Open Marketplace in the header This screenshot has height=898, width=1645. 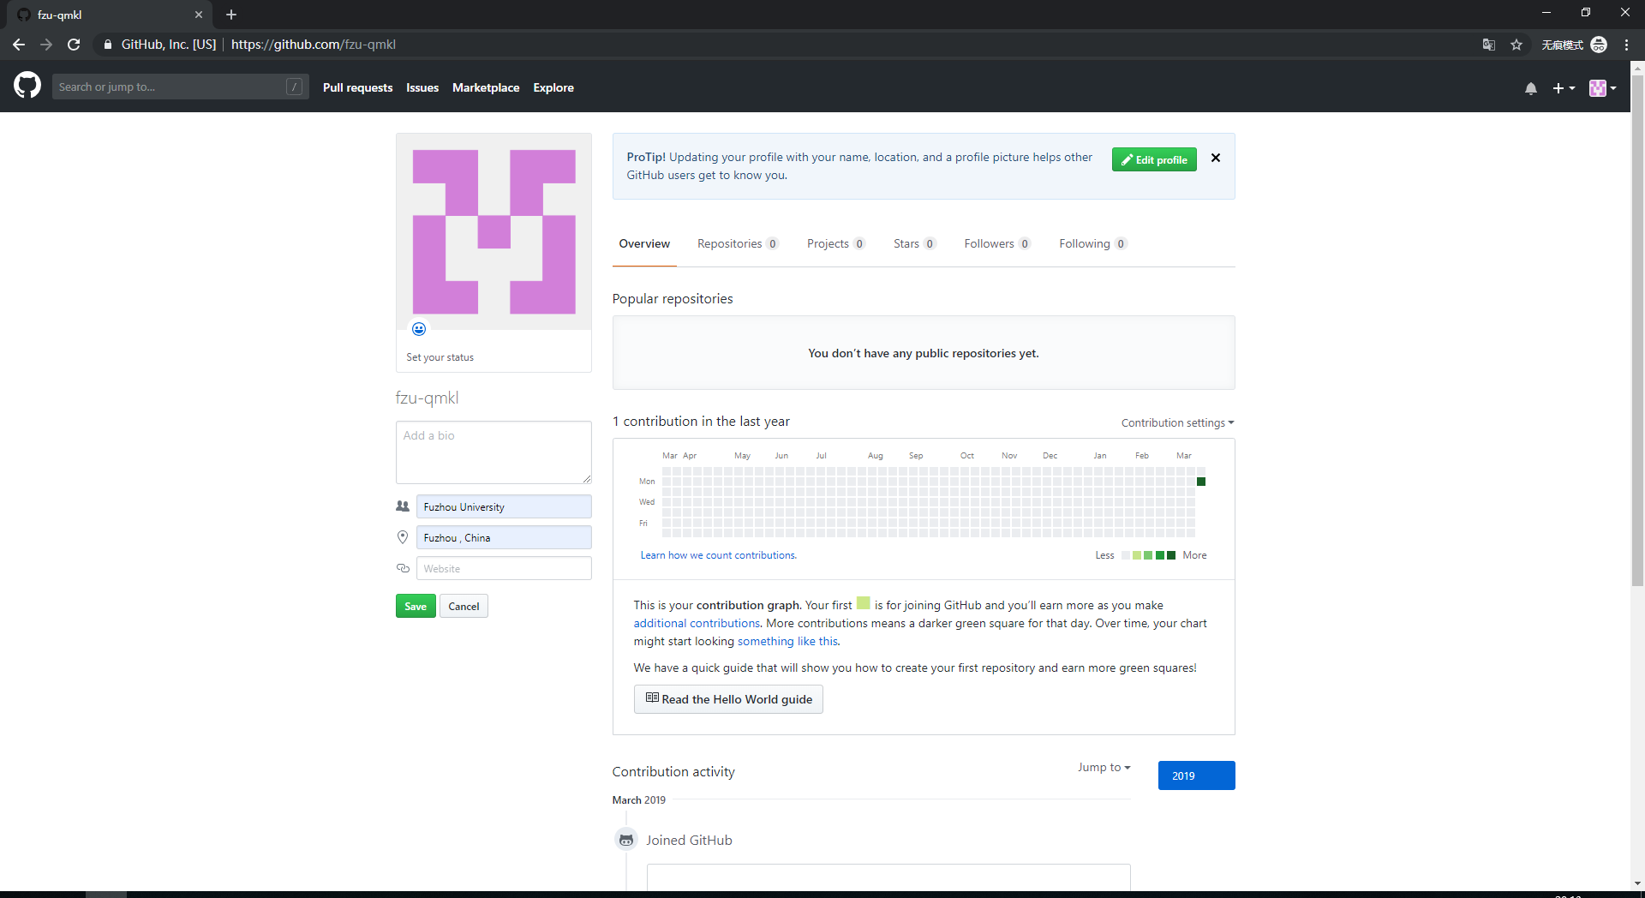[486, 87]
